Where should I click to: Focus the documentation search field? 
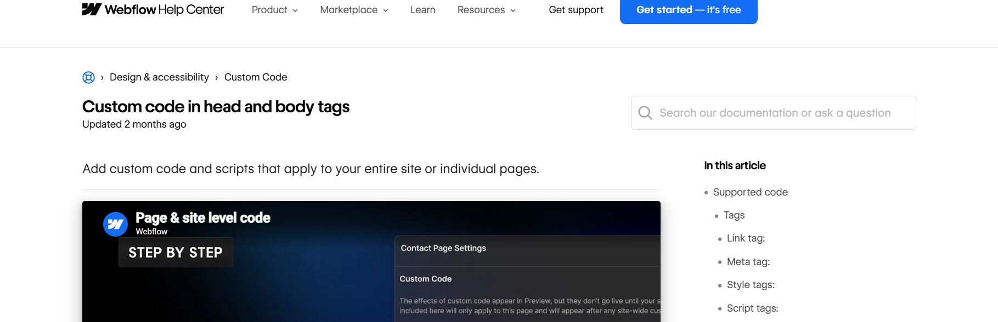coord(774,113)
